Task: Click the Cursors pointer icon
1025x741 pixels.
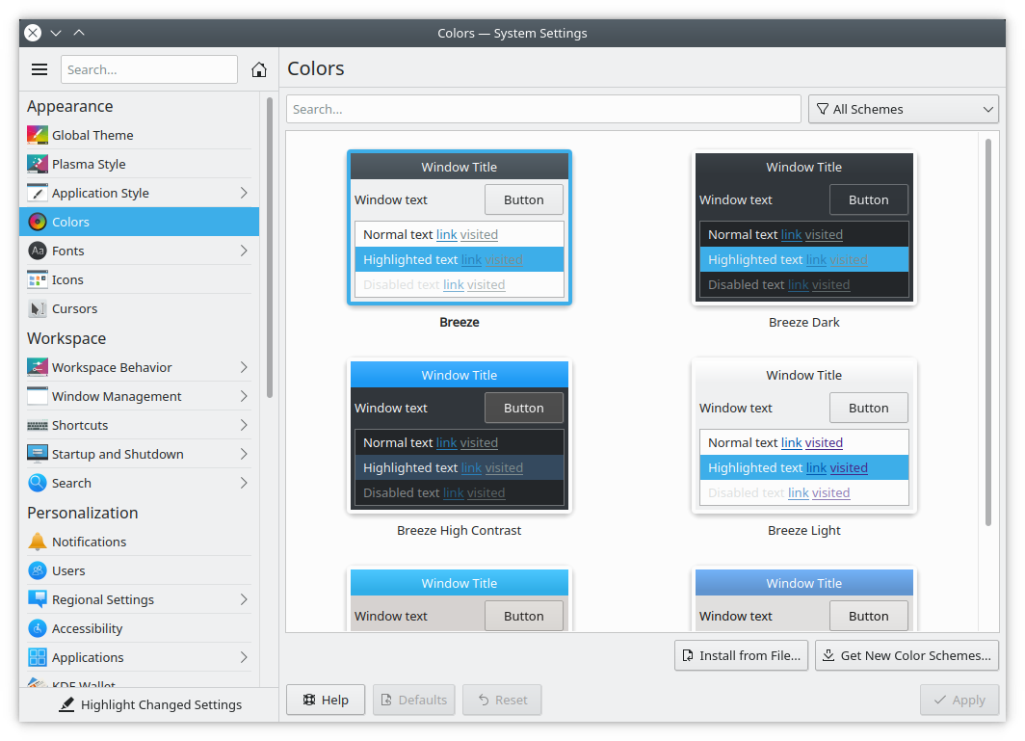Action: tap(38, 308)
